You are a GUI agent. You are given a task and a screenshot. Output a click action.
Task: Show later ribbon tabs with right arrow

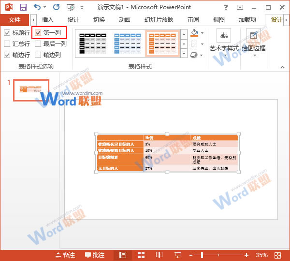(287, 20)
